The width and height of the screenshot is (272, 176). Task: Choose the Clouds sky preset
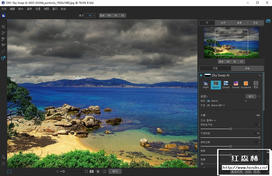coord(226,84)
